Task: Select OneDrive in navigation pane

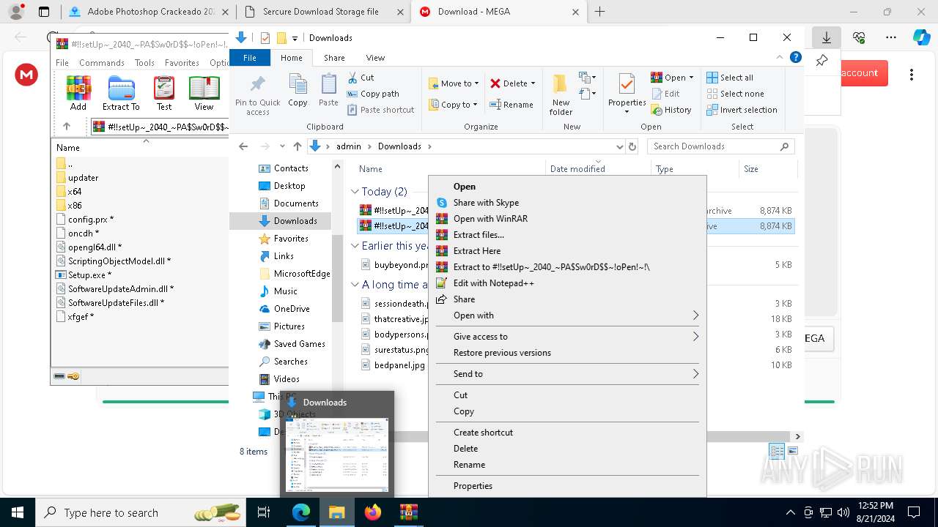Action: click(291, 309)
